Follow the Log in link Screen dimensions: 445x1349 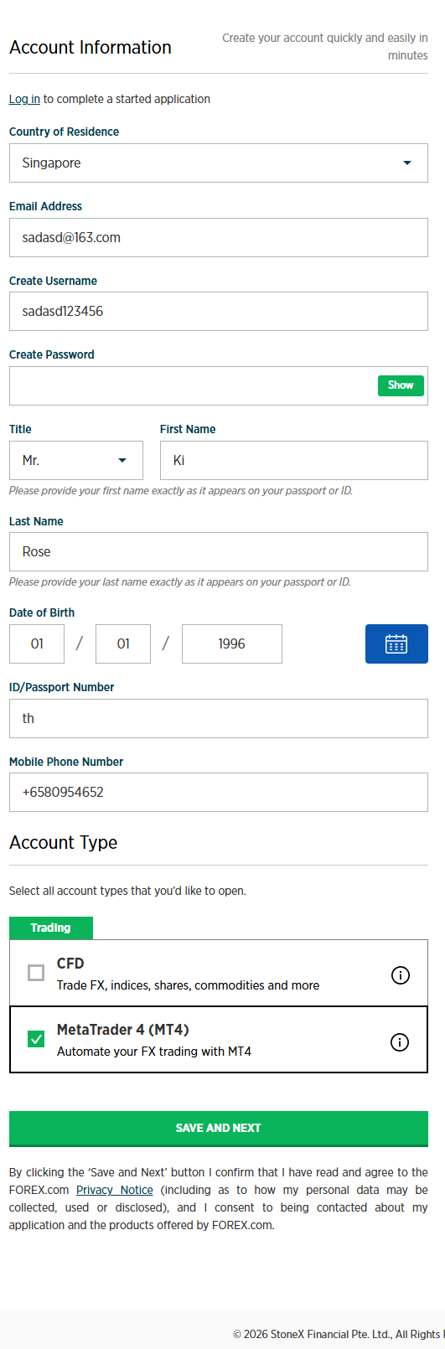24,99
